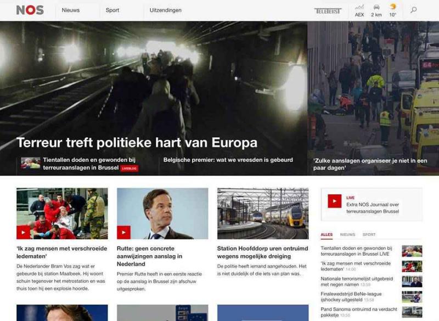Image resolution: width=439 pixels, height=321 pixels.
Task: Open the headline 'Terreur treft politieke hart van Europa'
Action: 137,143
